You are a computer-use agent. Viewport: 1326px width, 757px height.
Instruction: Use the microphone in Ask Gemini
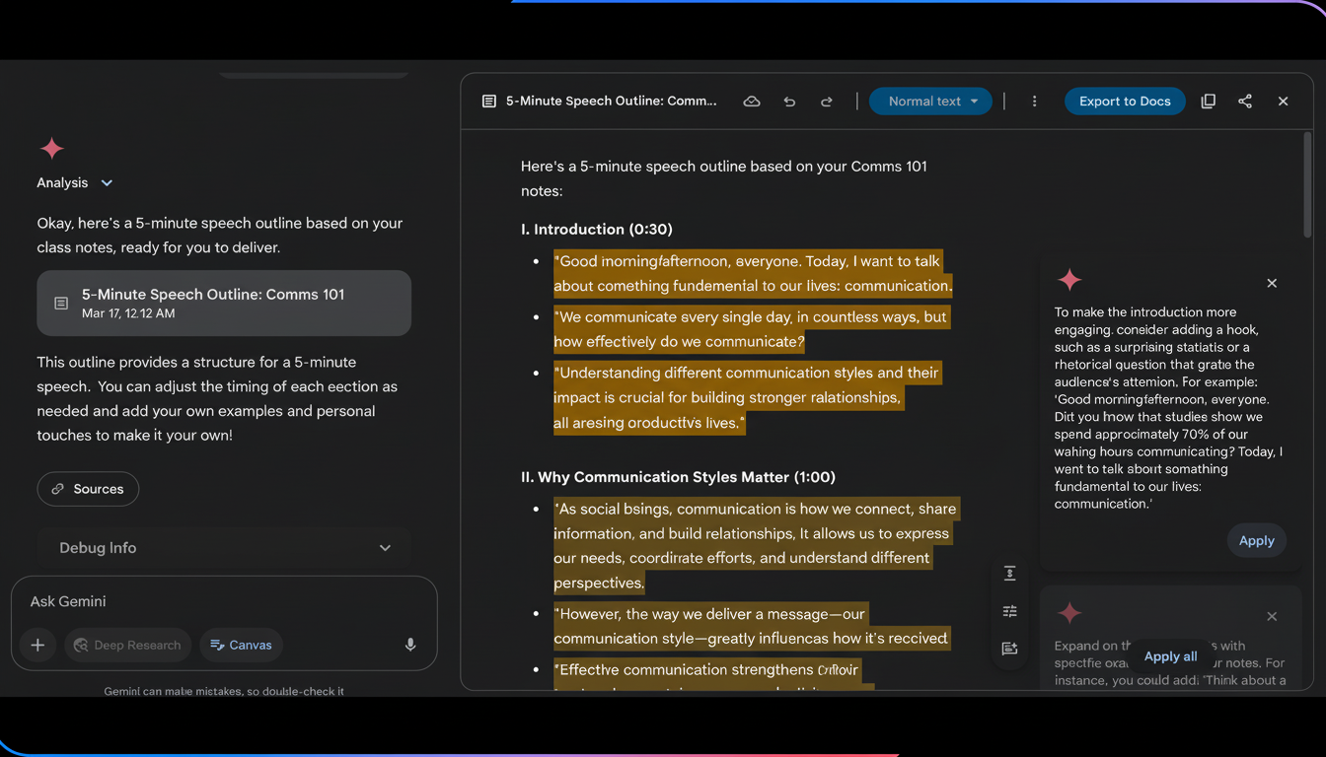point(409,644)
